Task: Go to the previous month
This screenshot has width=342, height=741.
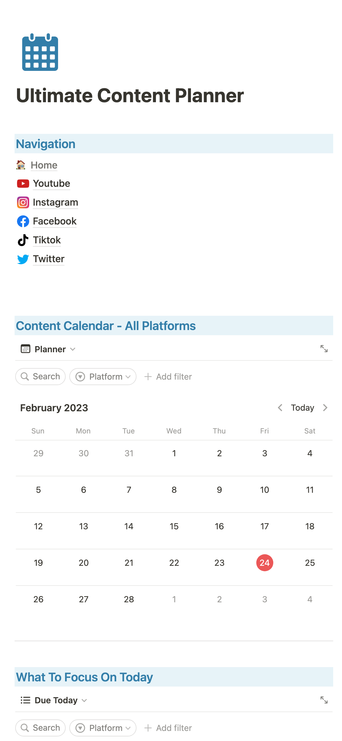Action: [280, 408]
